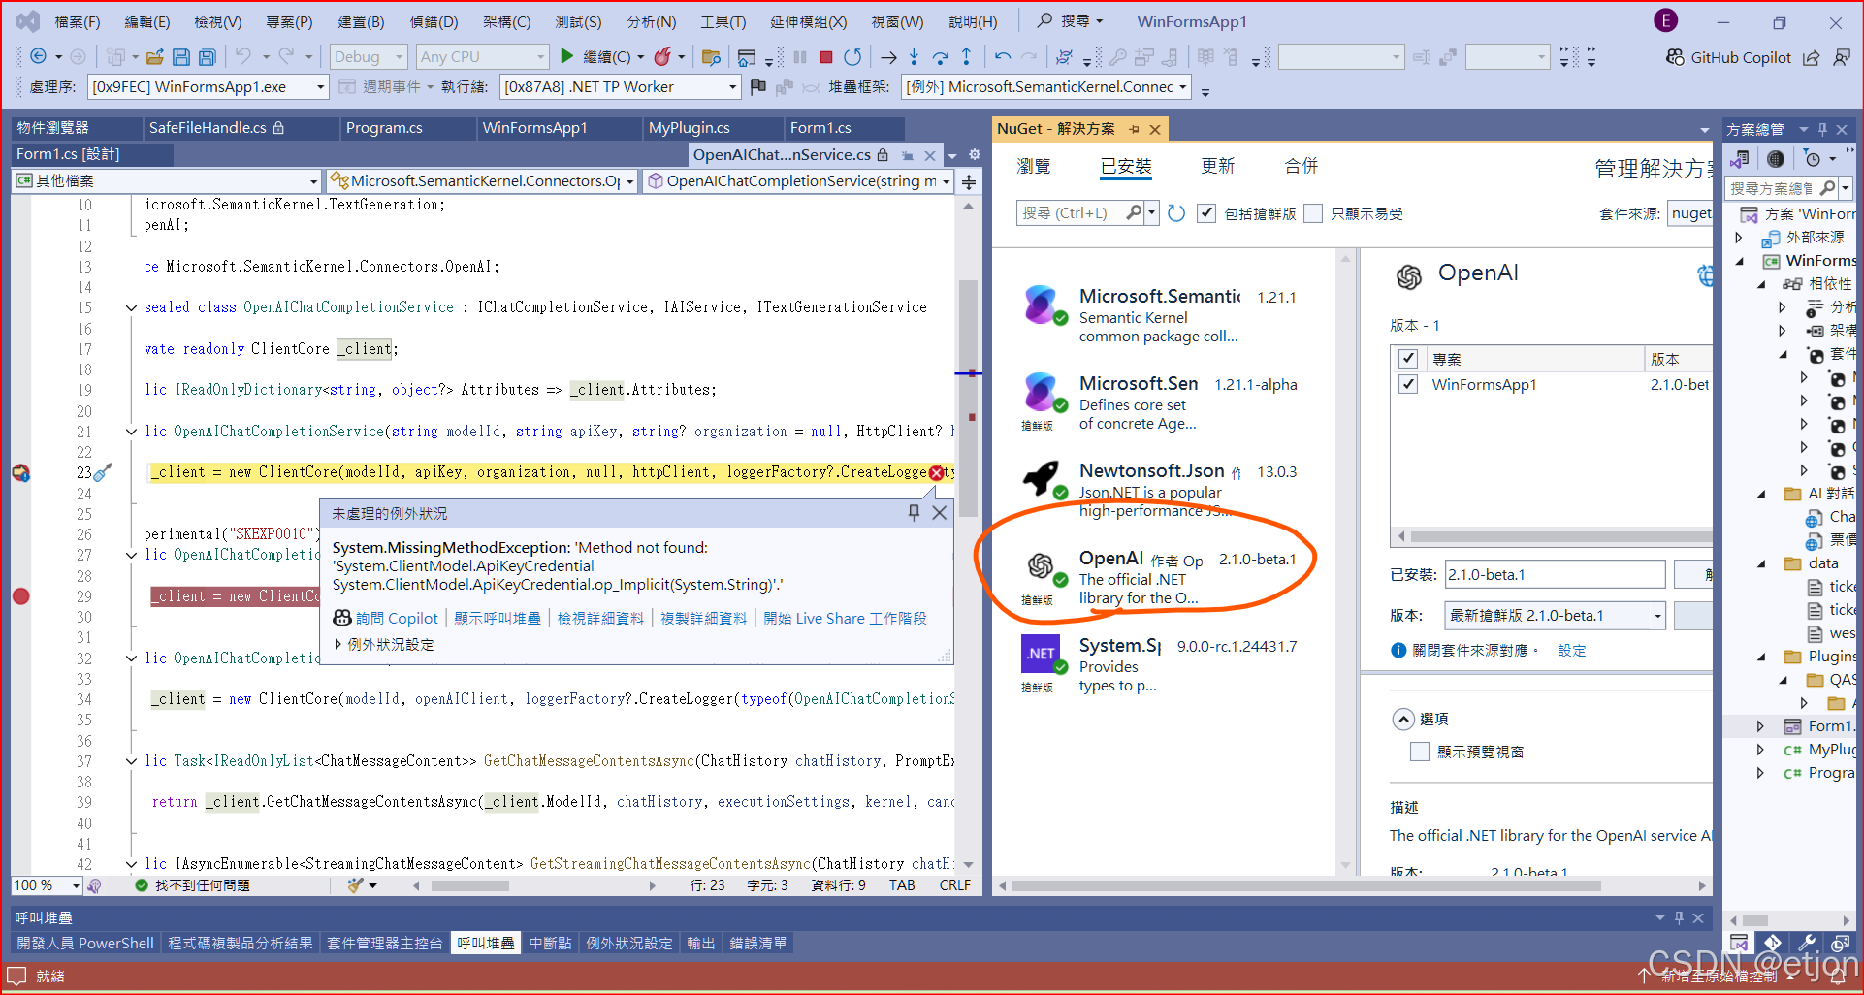1864x995 pixels.
Task: Click the 設定 link in the NuGet details
Action: [1572, 651]
